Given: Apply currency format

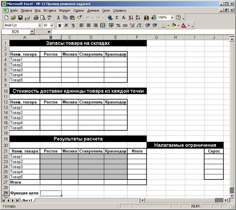Looking at the screenshot, I should click(x=111, y=25).
